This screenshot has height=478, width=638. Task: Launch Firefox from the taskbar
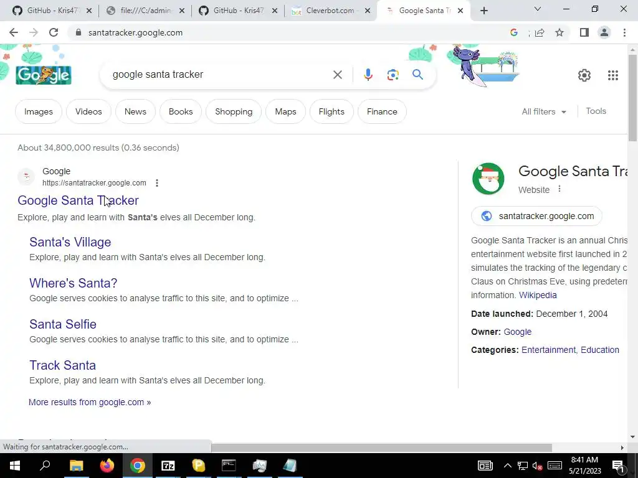[107, 466]
